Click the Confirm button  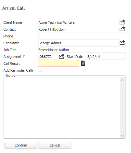click(21, 145)
